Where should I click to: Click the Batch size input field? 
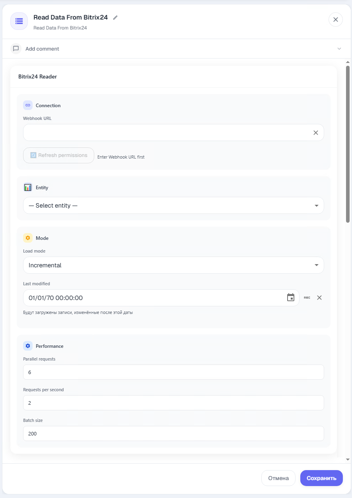[x=173, y=433]
